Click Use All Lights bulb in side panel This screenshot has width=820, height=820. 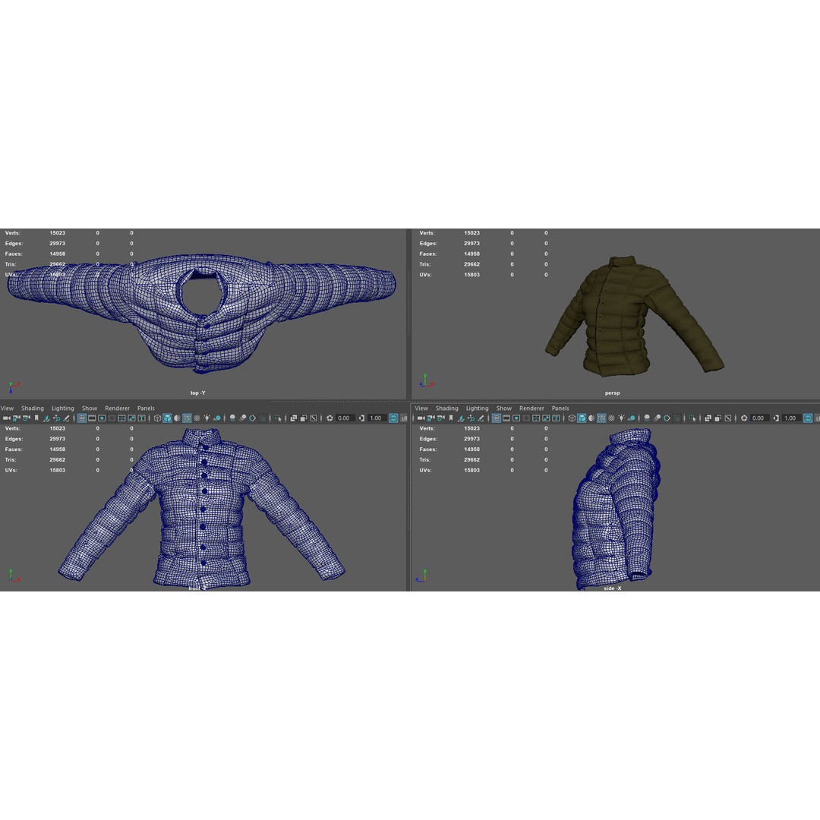(x=621, y=418)
